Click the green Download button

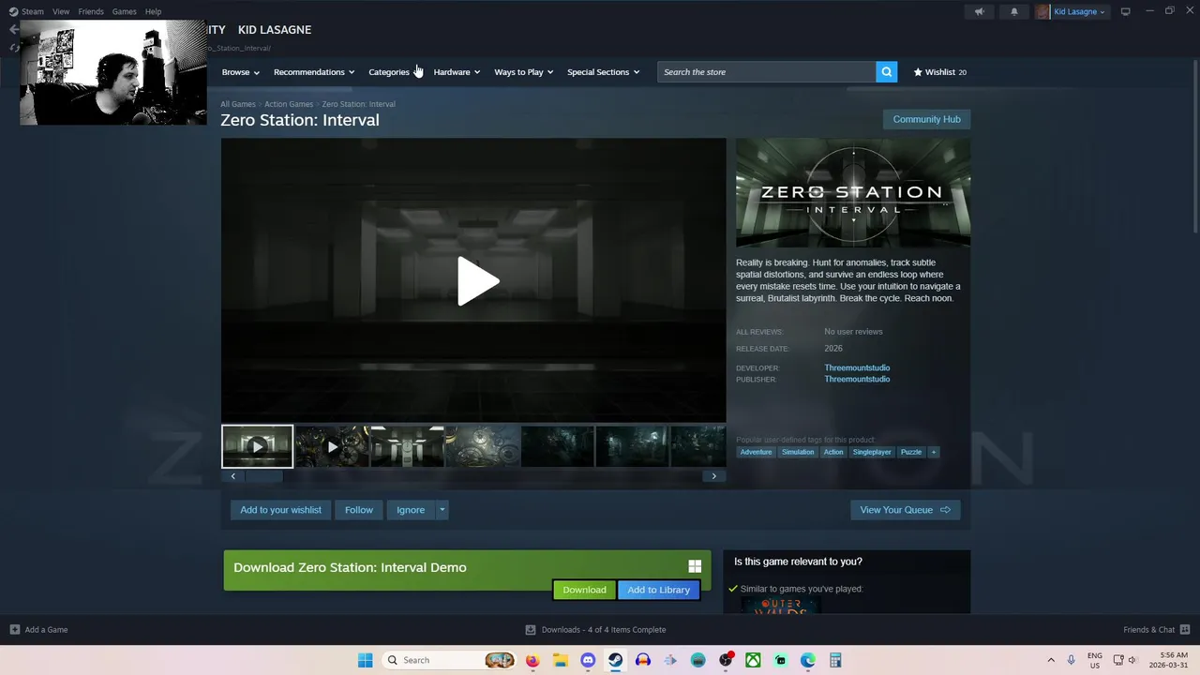point(584,590)
